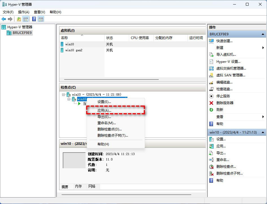Click the center pane bottom horizontal scrollbar
The width and height of the screenshot is (267, 204).
pos(126,195)
